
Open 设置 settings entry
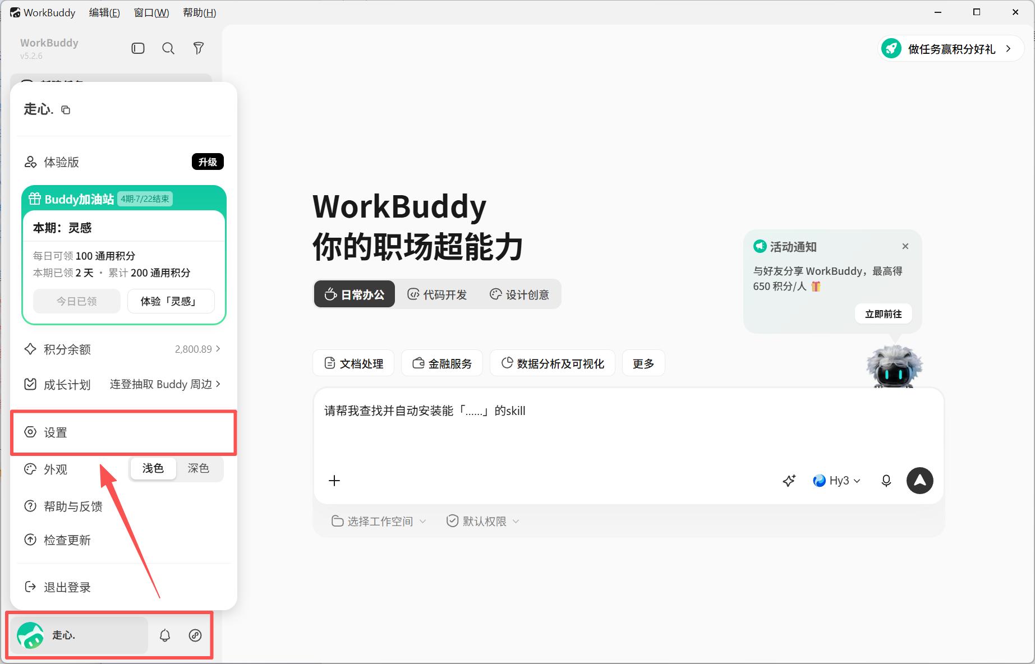[123, 432]
